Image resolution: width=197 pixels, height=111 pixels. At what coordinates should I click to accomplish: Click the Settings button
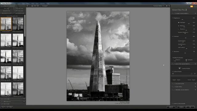pyautogui.click(x=10, y=107)
